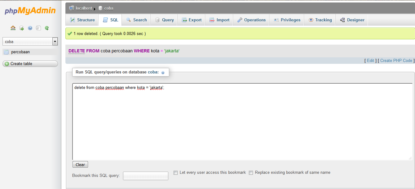This screenshot has width=415, height=189.
Task: Click the phpMyAdmin logo
Action: click(x=30, y=11)
